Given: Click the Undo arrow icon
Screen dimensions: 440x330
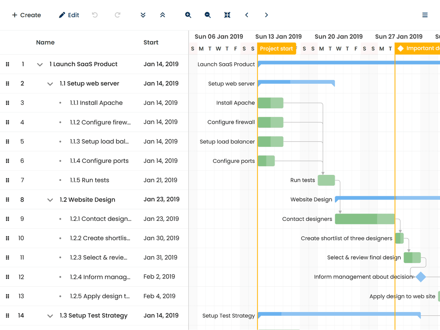Looking at the screenshot, I should pyautogui.click(x=95, y=15).
